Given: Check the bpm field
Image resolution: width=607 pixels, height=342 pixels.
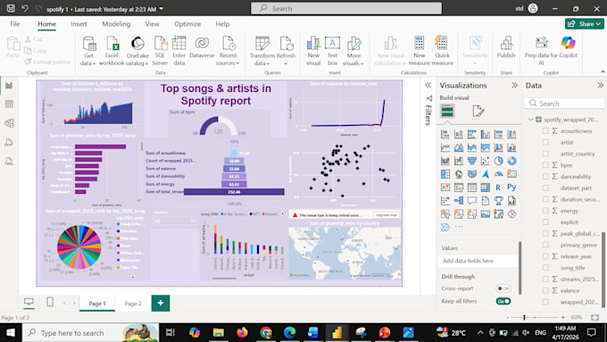Looking at the screenshot, I should pos(545,165).
